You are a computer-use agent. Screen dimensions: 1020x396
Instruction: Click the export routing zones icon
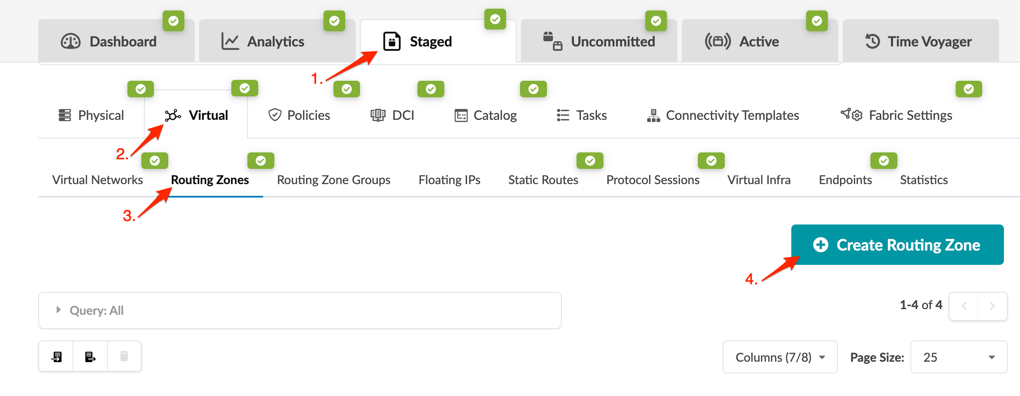[90, 356]
